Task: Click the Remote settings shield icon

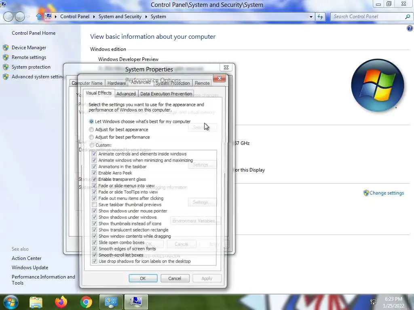Action: pyautogui.click(x=6, y=57)
